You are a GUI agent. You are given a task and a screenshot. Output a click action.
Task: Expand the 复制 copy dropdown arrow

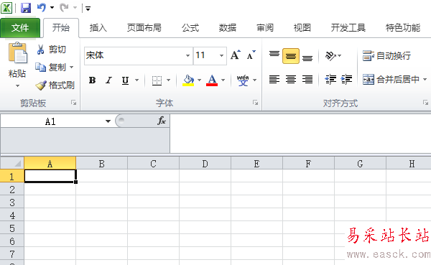click(x=71, y=67)
